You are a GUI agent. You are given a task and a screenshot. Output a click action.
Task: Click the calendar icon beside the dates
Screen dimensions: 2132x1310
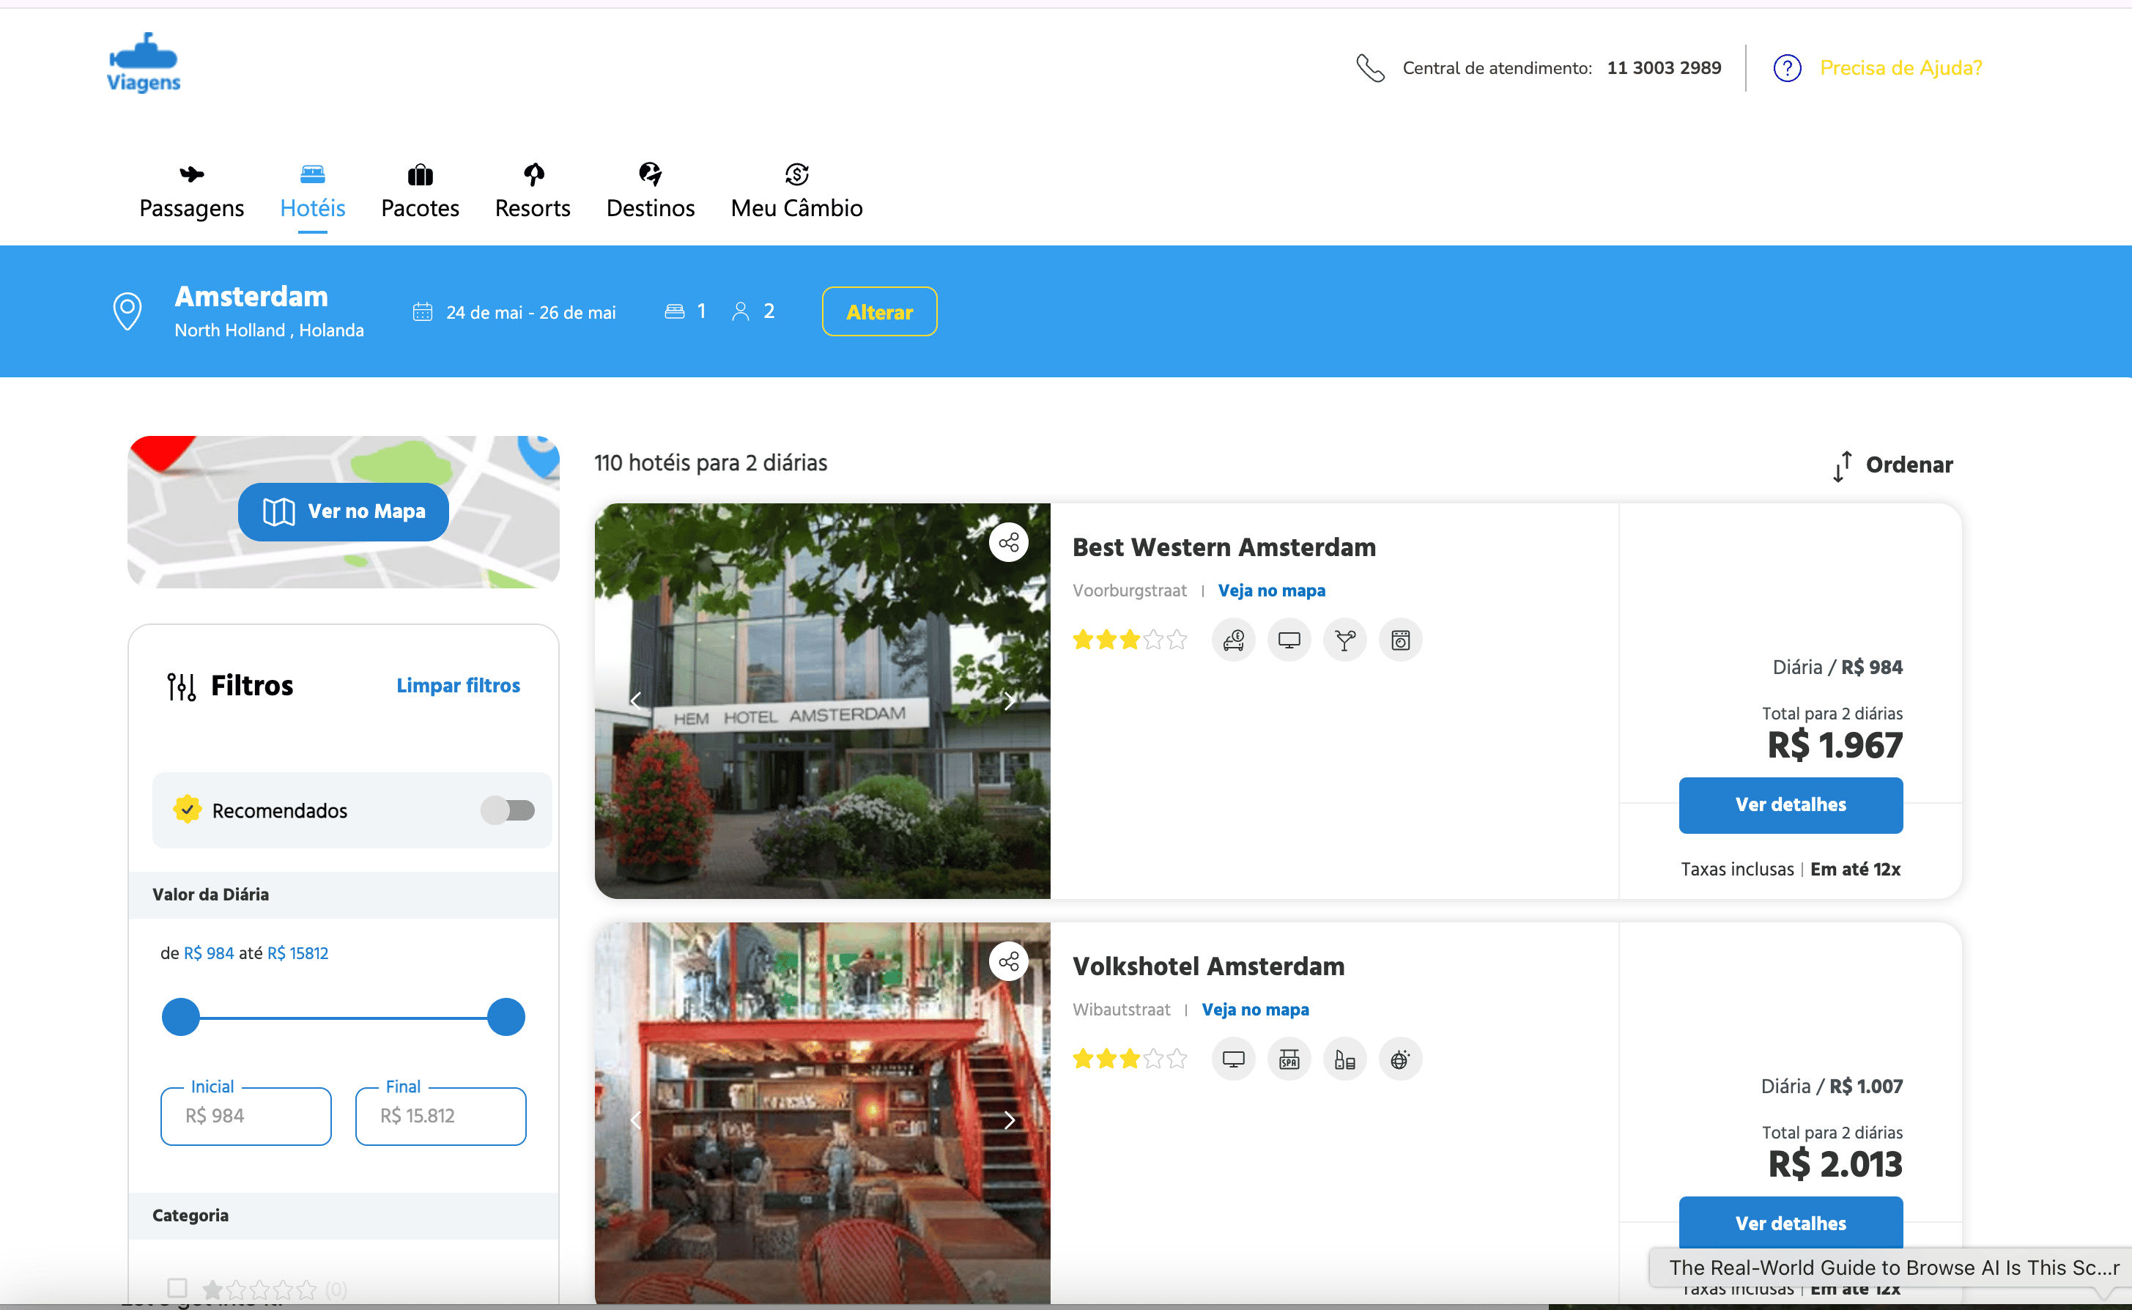pos(422,312)
